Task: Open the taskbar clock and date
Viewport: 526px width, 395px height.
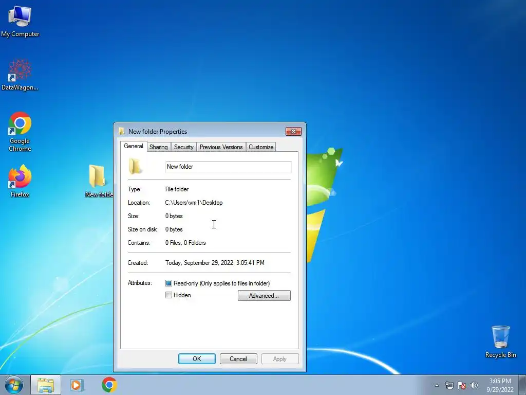Action: click(x=500, y=385)
